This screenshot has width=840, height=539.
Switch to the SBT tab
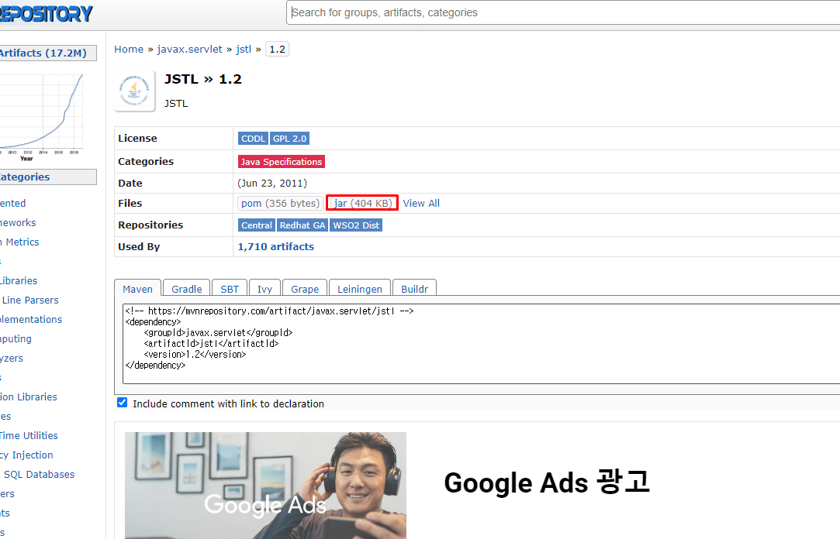230,288
